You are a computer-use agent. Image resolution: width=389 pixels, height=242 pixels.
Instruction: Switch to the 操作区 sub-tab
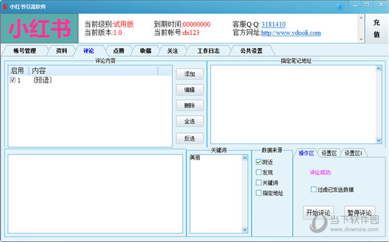pyautogui.click(x=306, y=153)
